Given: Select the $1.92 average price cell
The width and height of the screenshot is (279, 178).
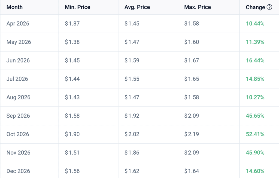Looking at the screenshot, I should tap(132, 116).
